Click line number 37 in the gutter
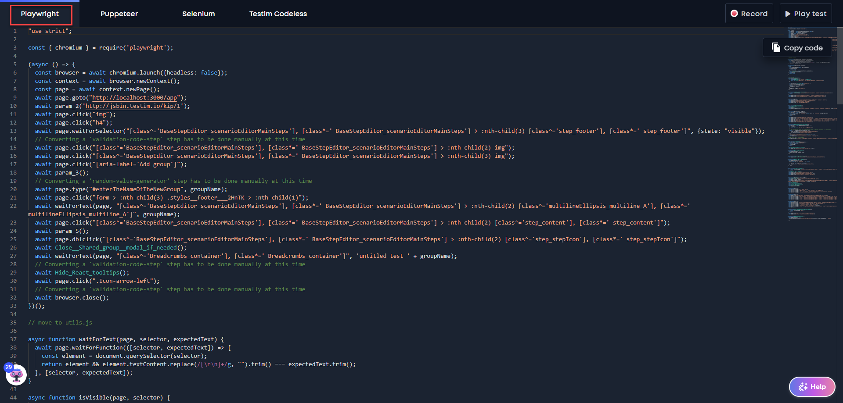The width and height of the screenshot is (843, 403). point(14,339)
